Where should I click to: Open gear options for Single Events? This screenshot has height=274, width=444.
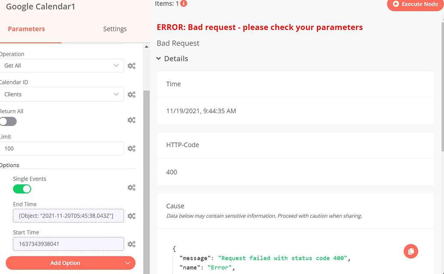pos(131,188)
